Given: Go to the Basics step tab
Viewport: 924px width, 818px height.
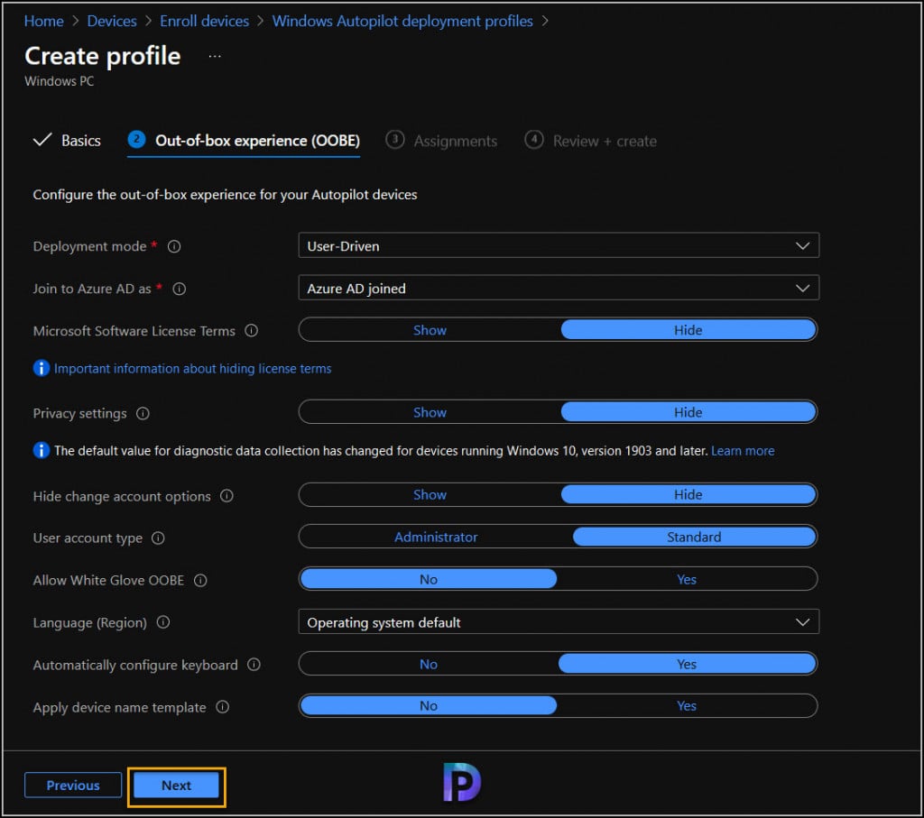Looking at the screenshot, I should click(x=67, y=141).
